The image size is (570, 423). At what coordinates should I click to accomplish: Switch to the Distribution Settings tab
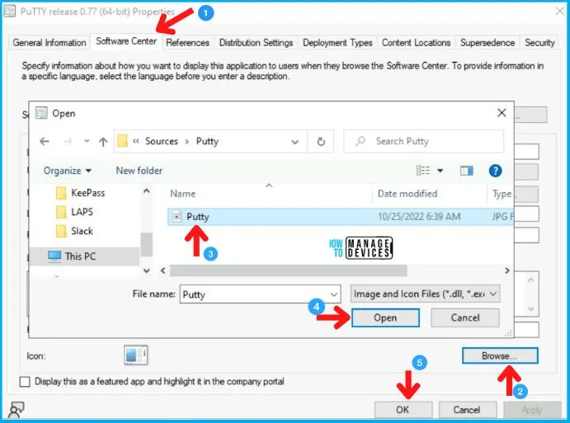256,43
